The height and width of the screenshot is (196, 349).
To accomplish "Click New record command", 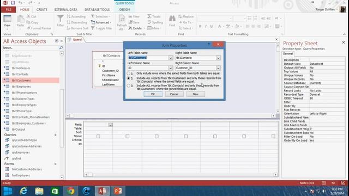I will (x=134, y=16).
